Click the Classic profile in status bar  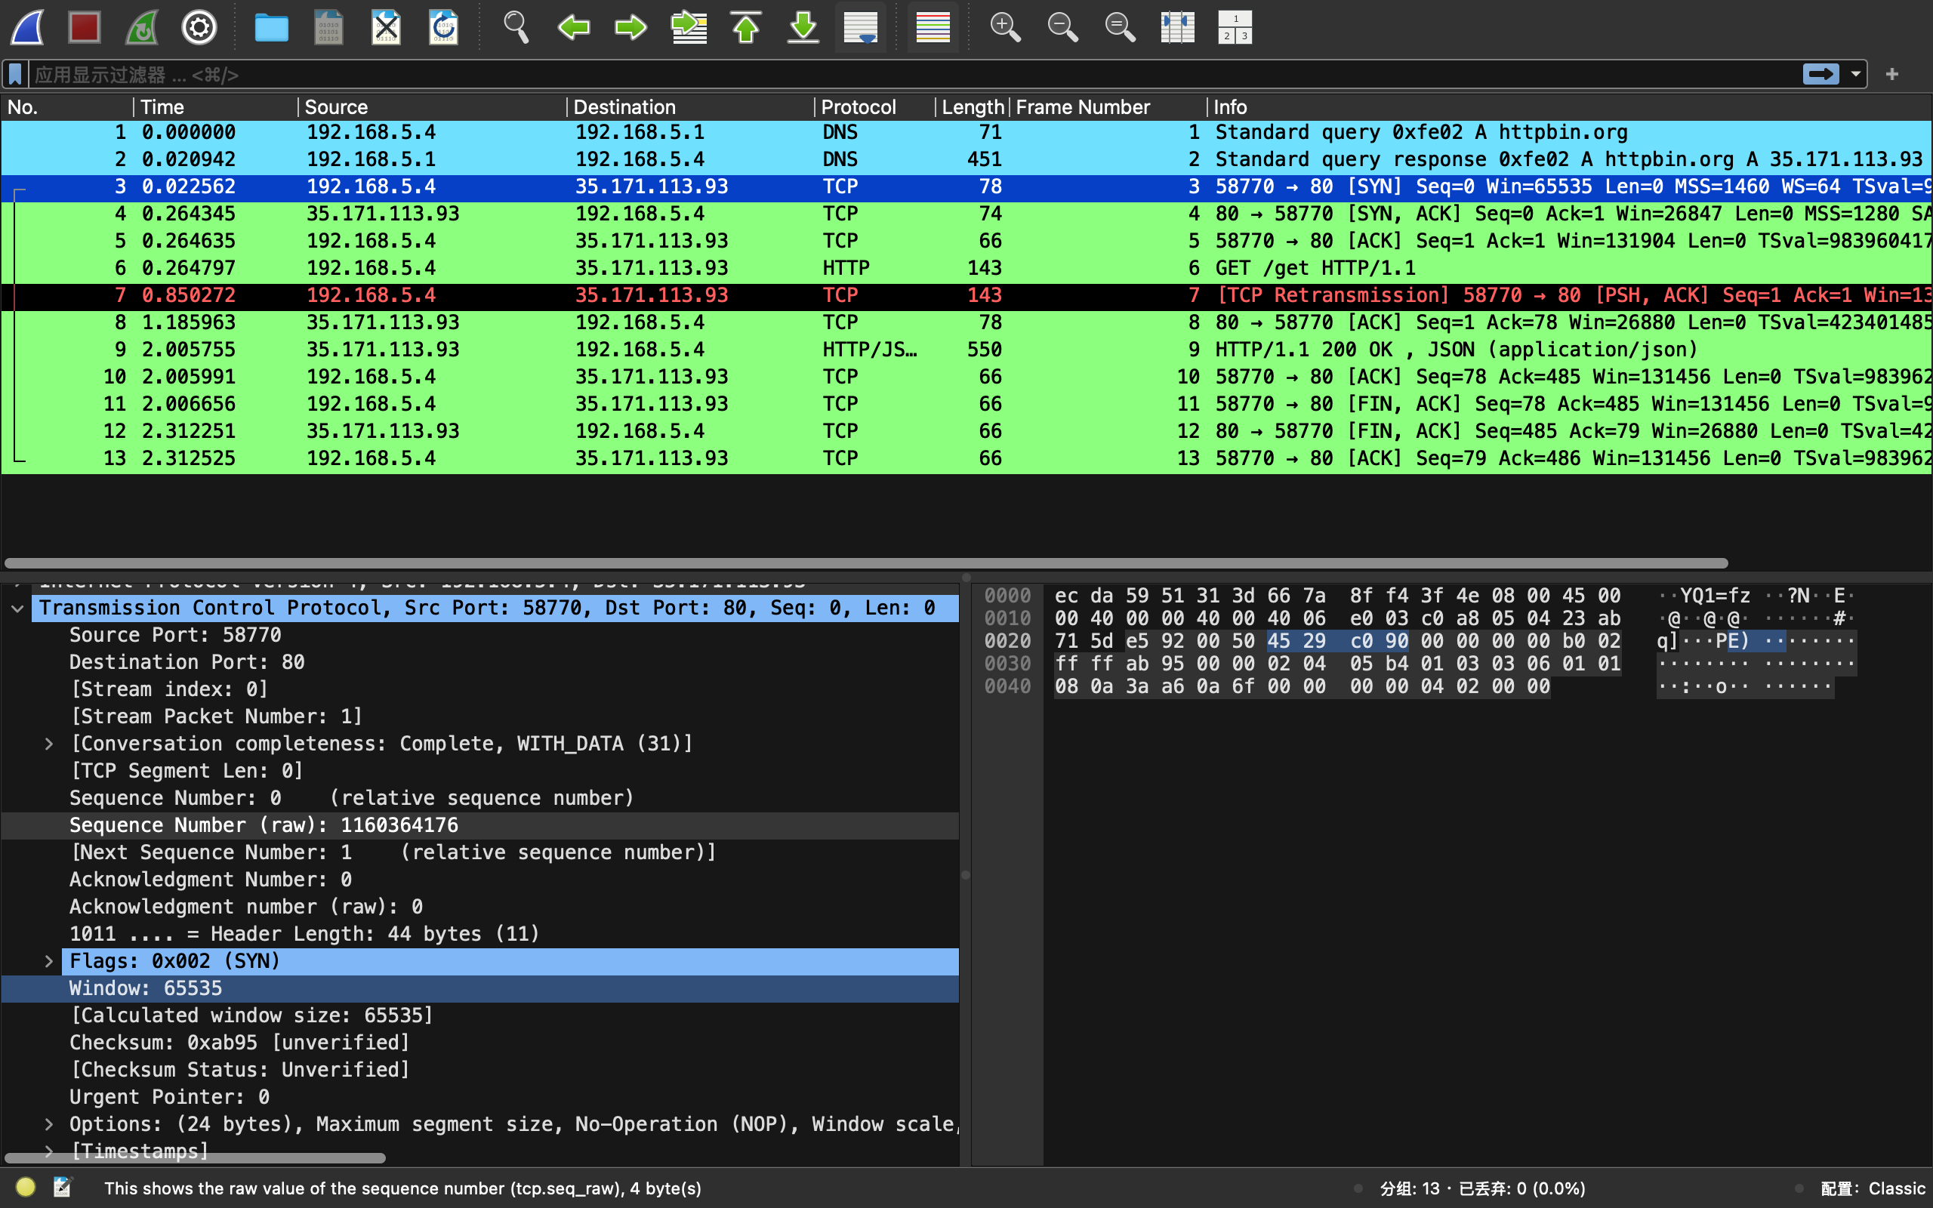(x=1873, y=1189)
